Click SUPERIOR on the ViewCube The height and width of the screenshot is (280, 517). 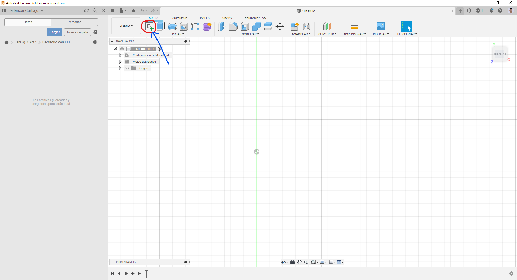500,54
